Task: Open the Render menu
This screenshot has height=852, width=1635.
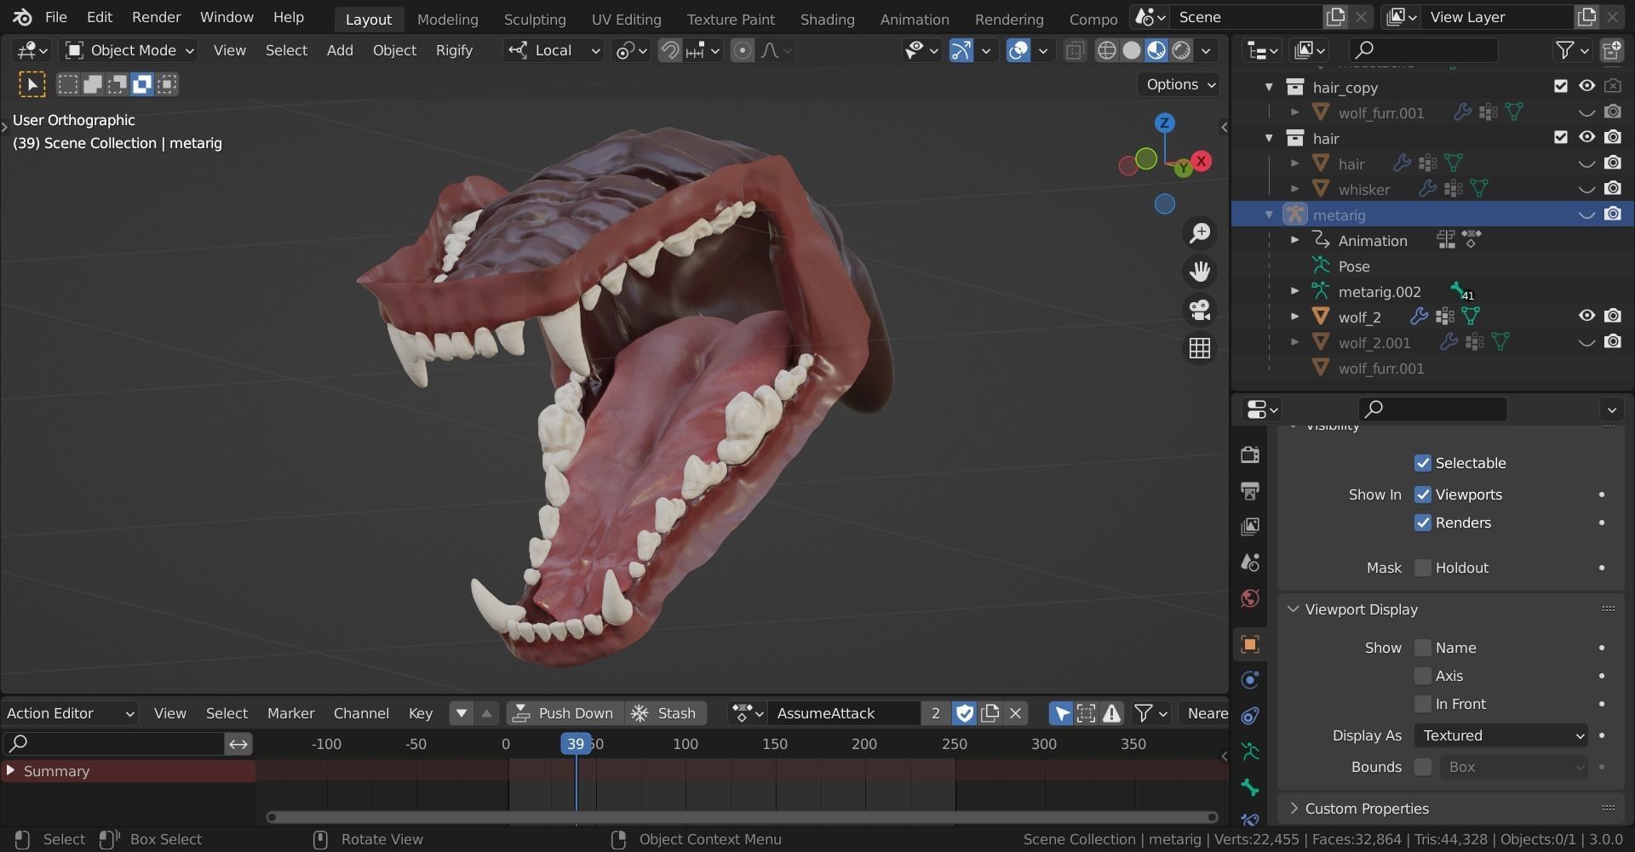Action: pyautogui.click(x=156, y=17)
